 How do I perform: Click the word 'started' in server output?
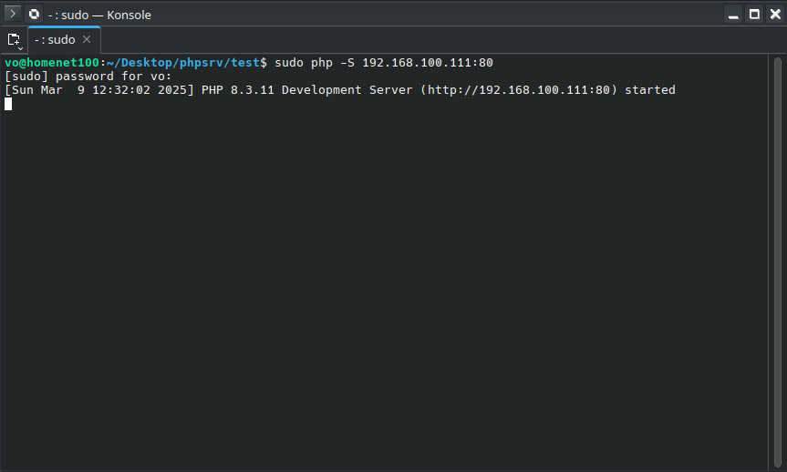coord(650,90)
